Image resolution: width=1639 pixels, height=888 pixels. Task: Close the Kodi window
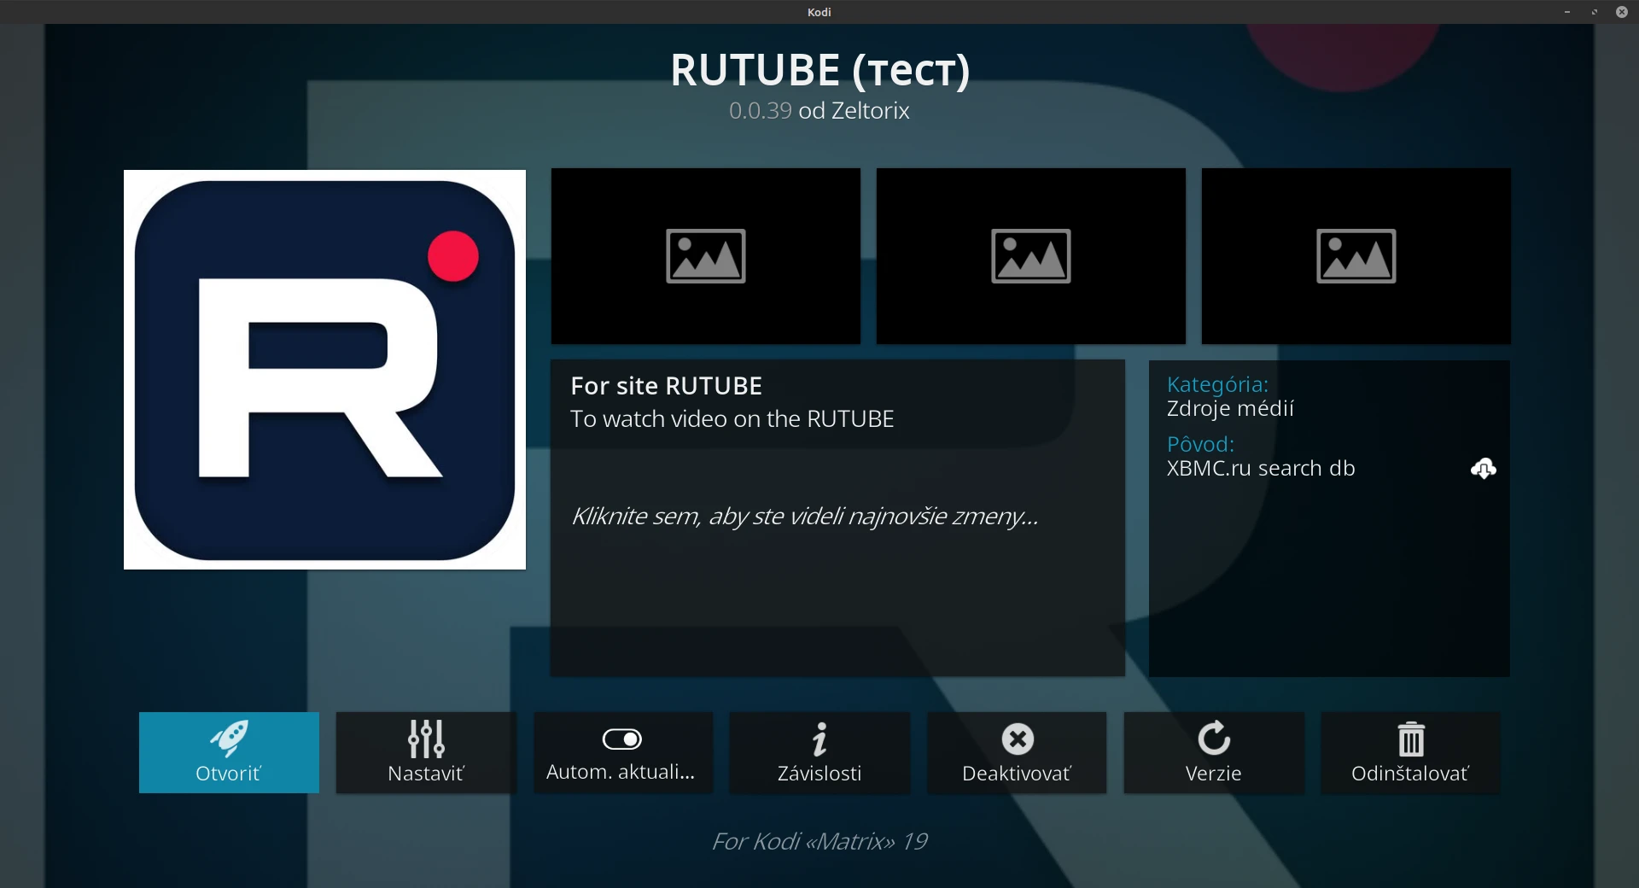[x=1622, y=12]
